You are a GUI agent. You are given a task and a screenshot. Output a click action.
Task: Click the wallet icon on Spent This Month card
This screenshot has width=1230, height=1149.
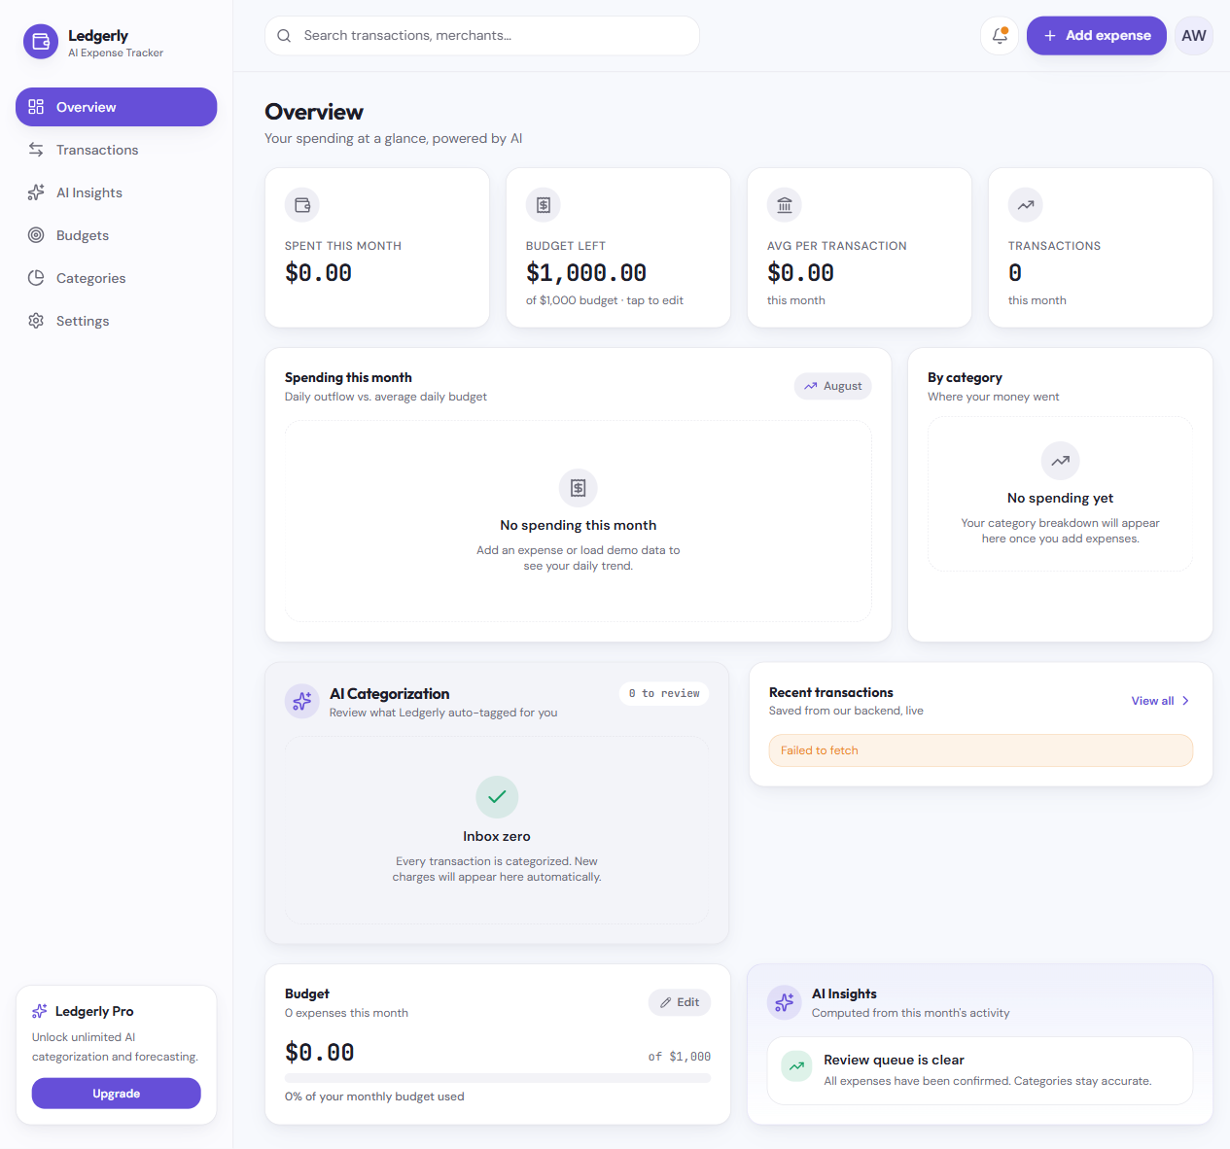(302, 205)
